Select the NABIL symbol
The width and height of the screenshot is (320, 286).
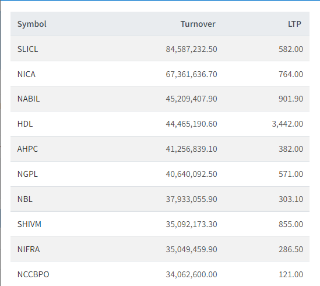coord(29,99)
